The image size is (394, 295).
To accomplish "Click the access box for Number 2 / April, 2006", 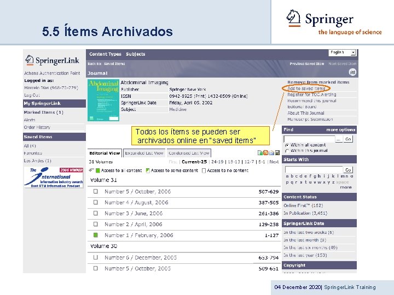I will [95, 224].
